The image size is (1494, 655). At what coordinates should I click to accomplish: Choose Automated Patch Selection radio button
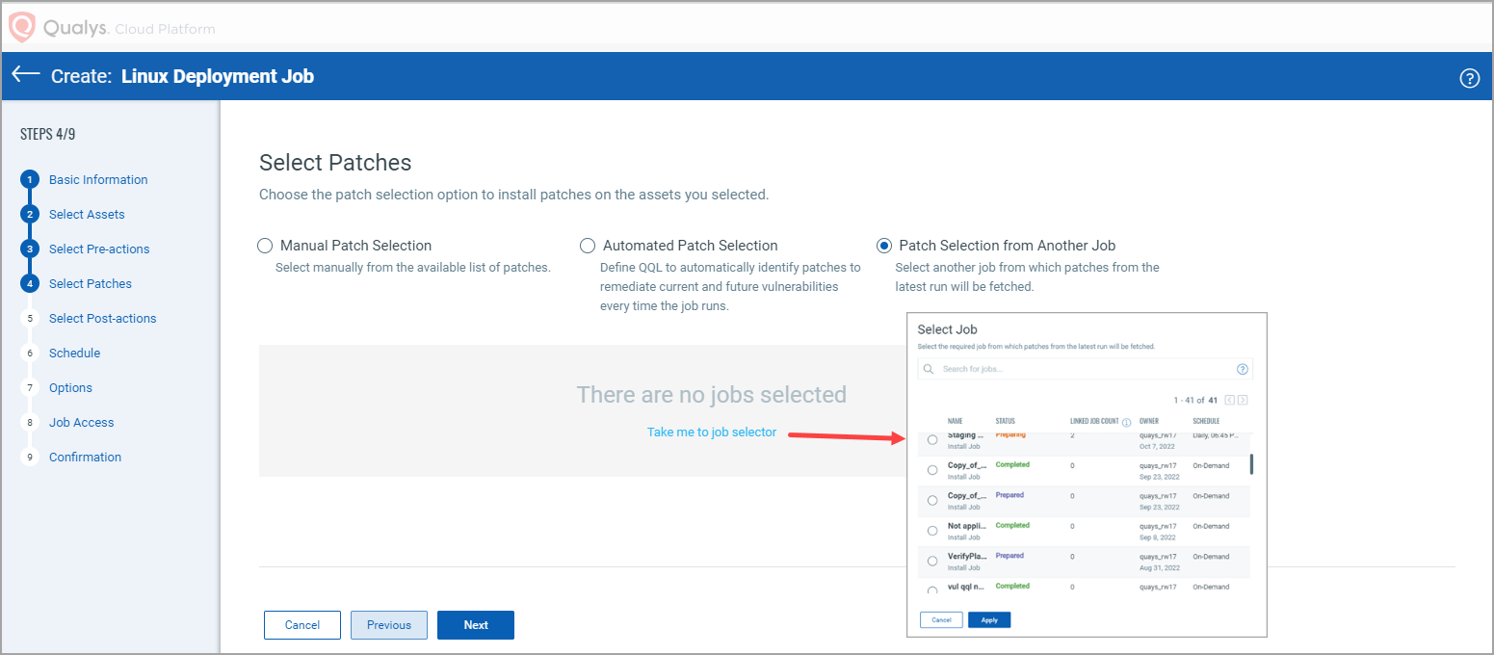[588, 246]
